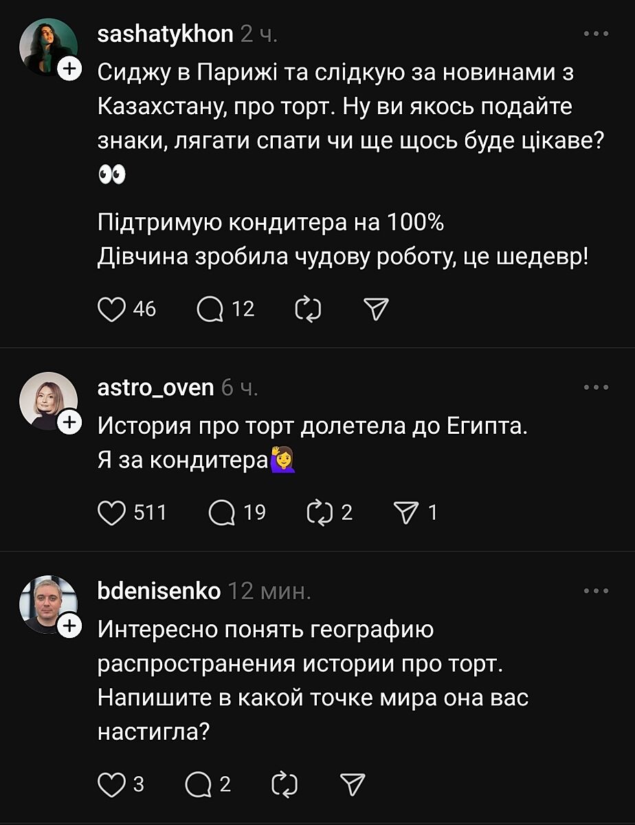Follow bdenisenko via the plus badge
The height and width of the screenshot is (825, 635).
tap(70, 626)
